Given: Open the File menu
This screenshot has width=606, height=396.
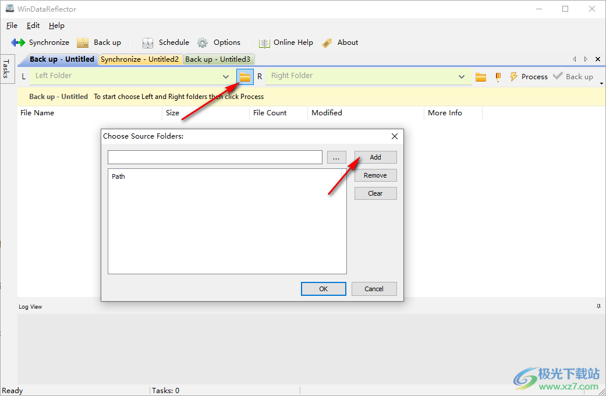Looking at the screenshot, I should (x=12, y=26).
